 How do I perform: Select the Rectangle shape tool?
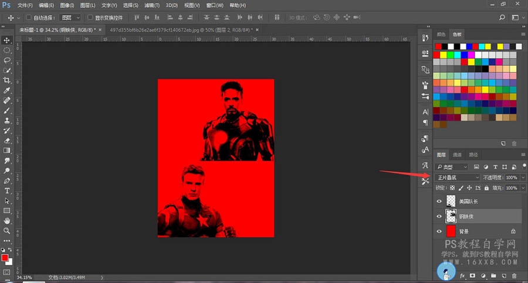6,211
